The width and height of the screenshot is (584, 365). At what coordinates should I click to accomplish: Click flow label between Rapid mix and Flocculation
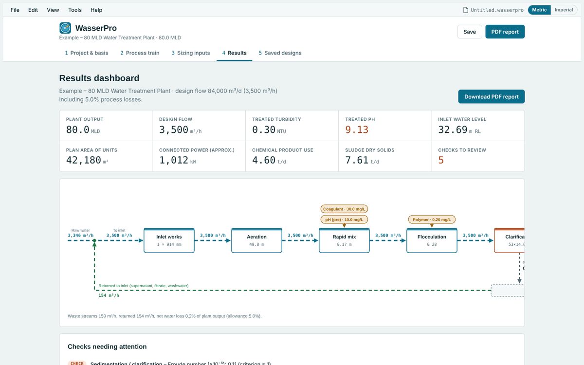click(388, 236)
